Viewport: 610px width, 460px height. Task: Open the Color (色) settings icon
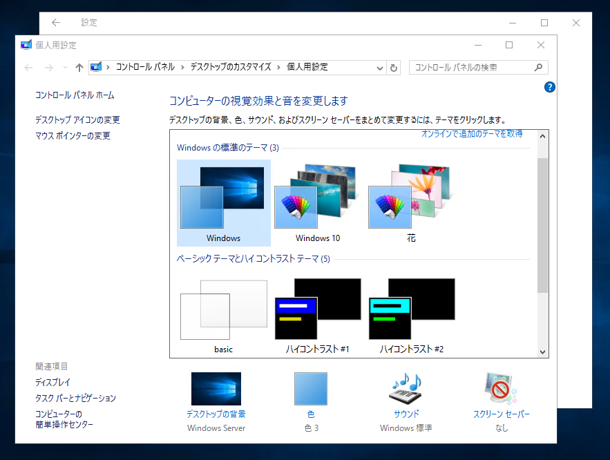click(310, 389)
